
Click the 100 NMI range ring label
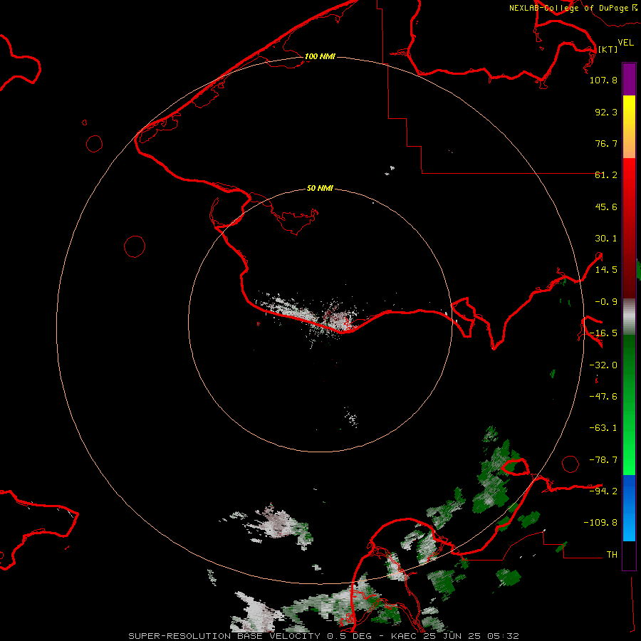click(320, 56)
